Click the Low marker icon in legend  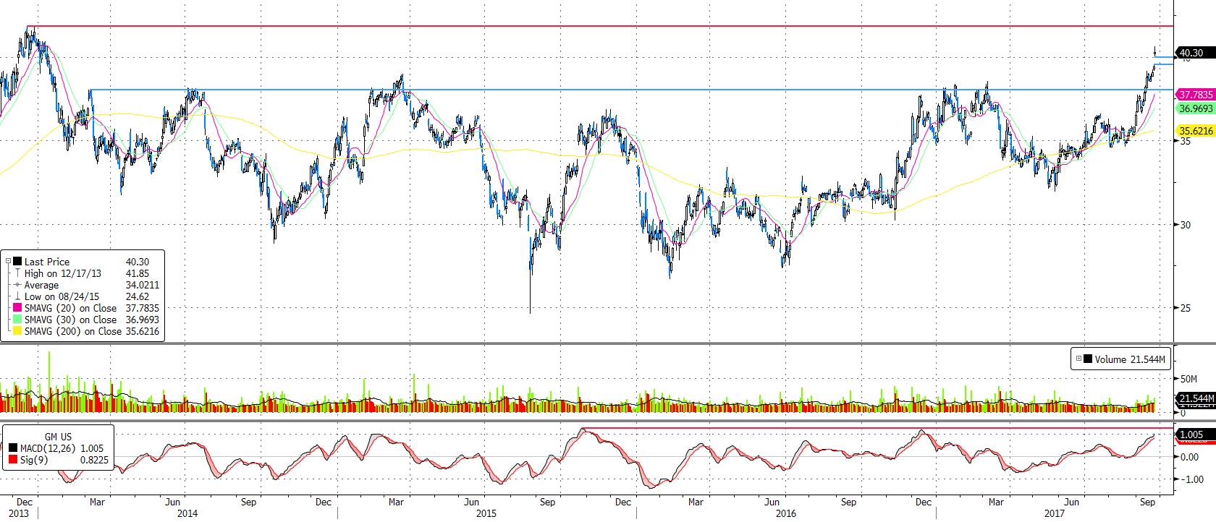[x=17, y=296]
